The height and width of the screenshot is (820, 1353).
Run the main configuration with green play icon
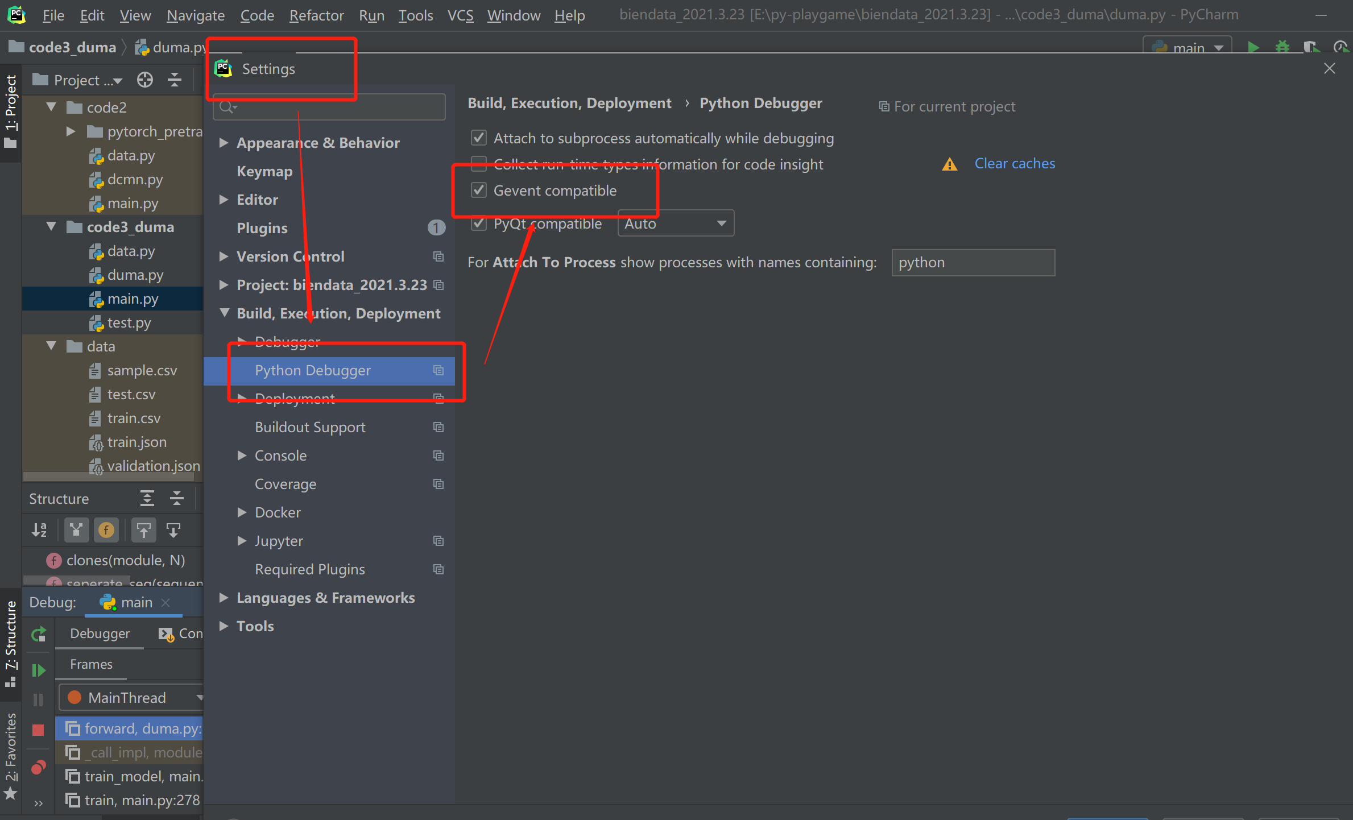pyautogui.click(x=1253, y=47)
